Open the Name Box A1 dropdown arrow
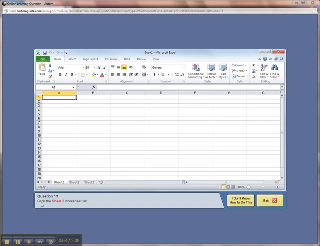 click(73, 87)
